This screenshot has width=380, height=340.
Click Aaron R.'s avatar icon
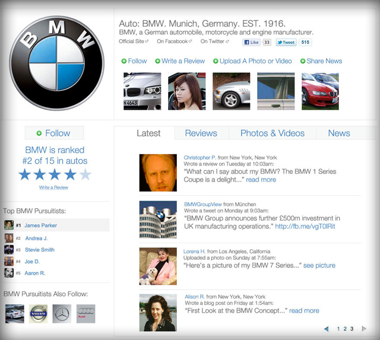(9, 273)
